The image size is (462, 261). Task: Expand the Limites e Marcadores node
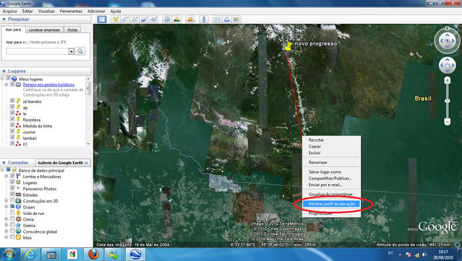[6, 176]
